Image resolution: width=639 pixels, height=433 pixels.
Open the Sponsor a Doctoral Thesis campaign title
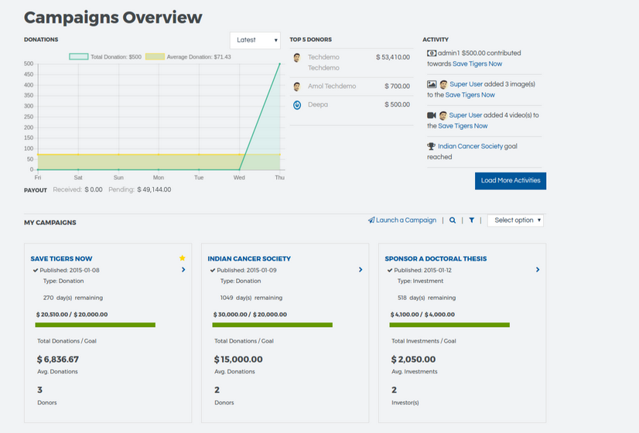coord(436,259)
